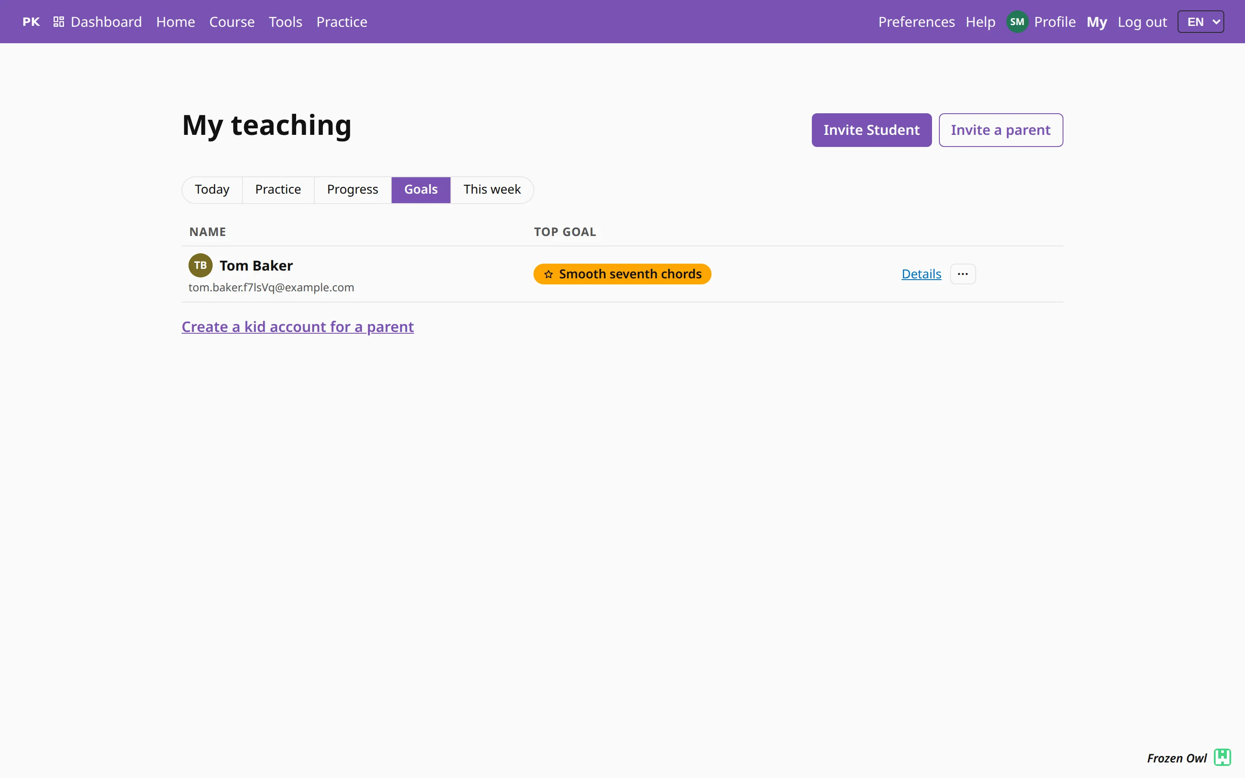Click the My link in the navbar
Viewport: 1245px width, 778px height.
click(x=1096, y=22)
